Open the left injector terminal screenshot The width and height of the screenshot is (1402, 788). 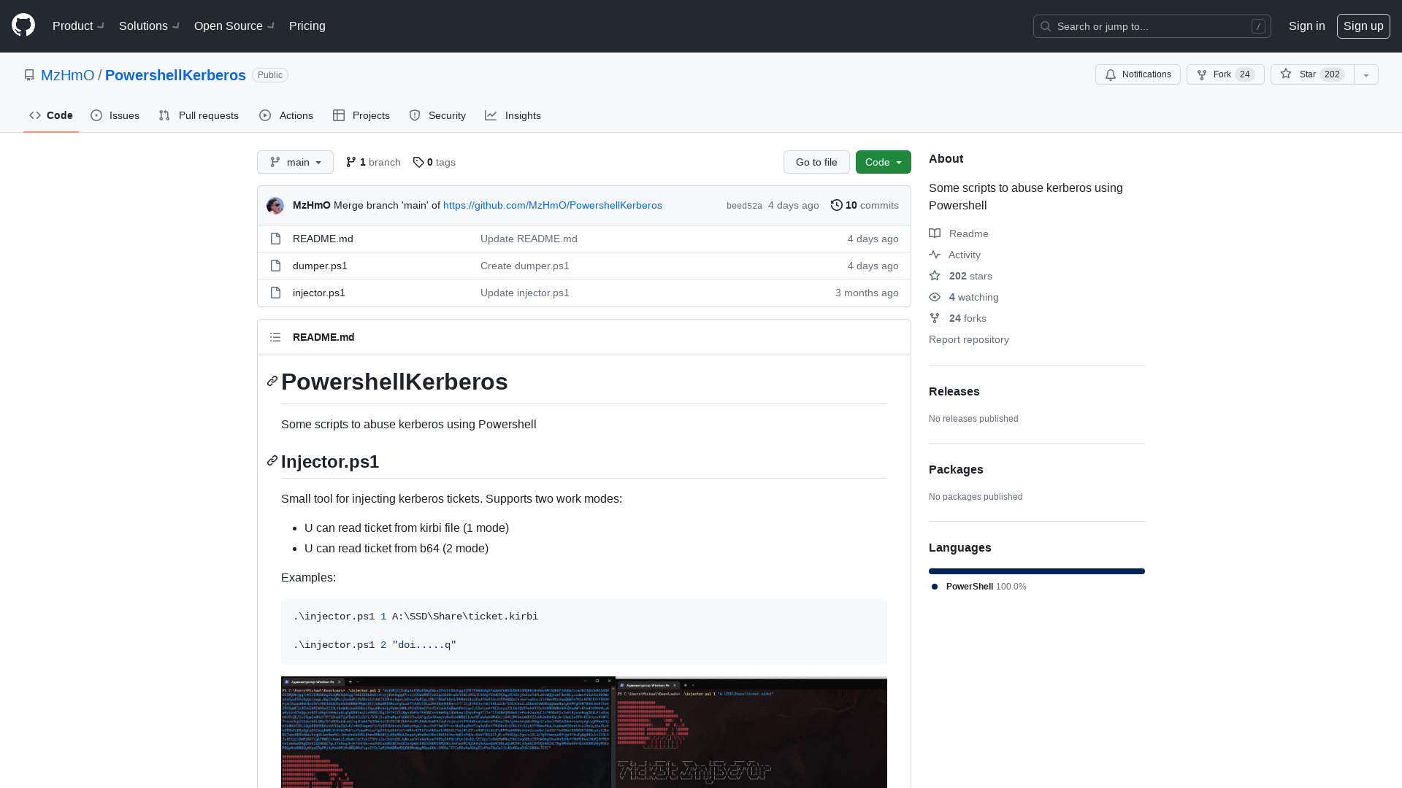(448, 732)
